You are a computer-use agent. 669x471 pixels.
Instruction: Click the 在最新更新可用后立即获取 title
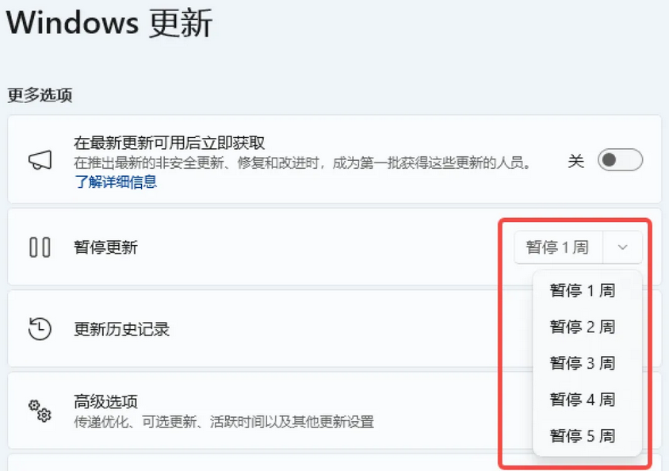(170, 143)
